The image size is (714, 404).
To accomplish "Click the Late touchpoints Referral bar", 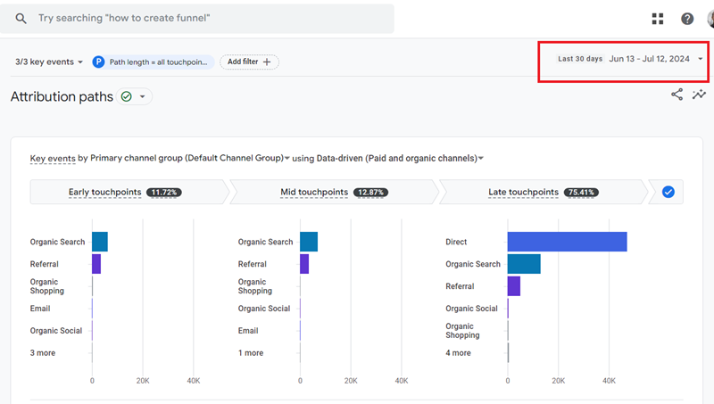I will pyautogui.click(x=514, y=286).
